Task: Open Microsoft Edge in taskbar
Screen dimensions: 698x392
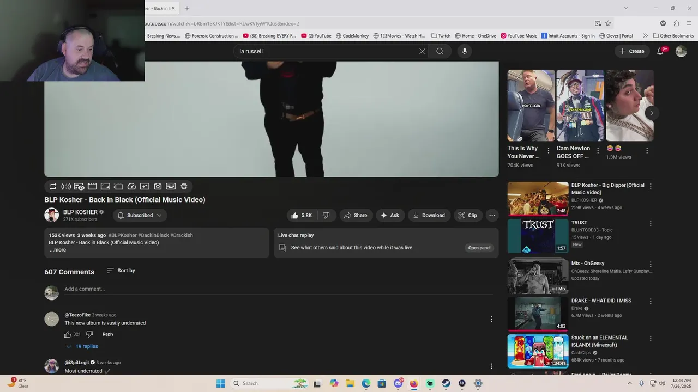Action: tap(366, 383)
